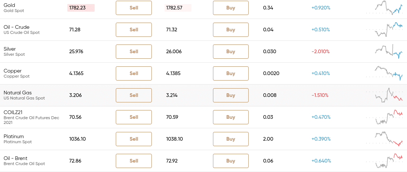Viewport: 407px width, 172px height.
Task: Buy Natural Gas at 3.214
Action: 231,95
